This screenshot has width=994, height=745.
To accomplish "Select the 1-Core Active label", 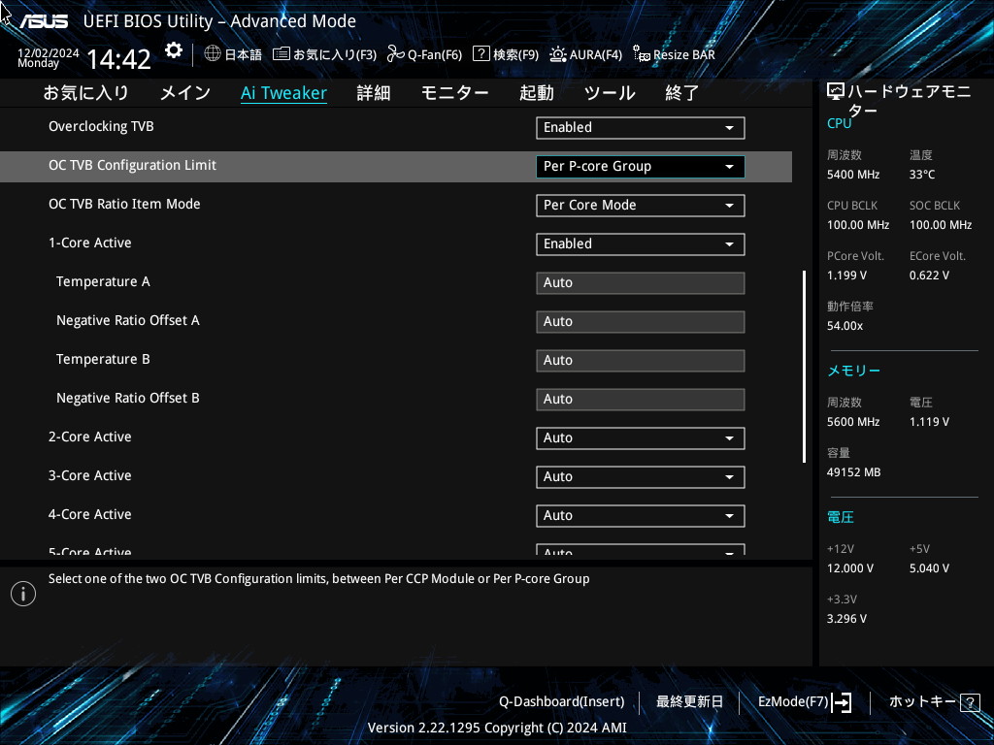I will [90, 243].
